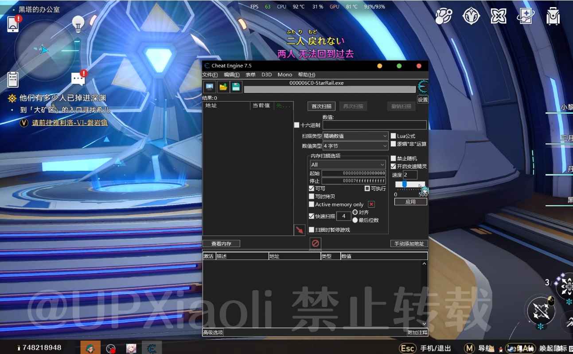Toggle the 可写 writable checkbox
Image resolution: width=573 pixels, height=354 pixels.
[312, 189]
